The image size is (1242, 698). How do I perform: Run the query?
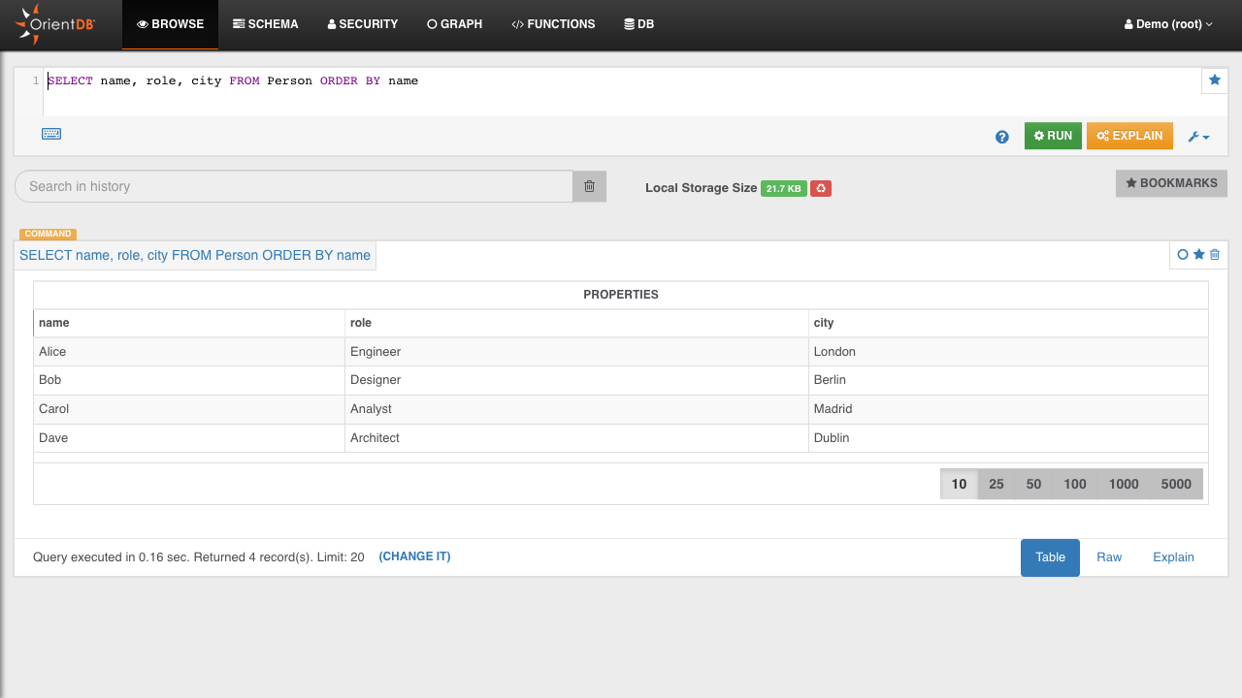coord(1053,136)
